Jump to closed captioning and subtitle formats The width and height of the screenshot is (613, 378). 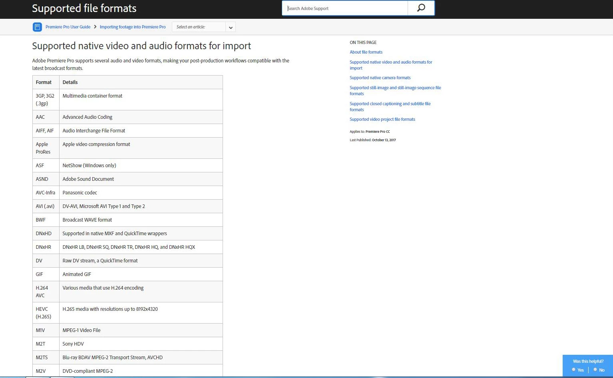tap(390, 106)
